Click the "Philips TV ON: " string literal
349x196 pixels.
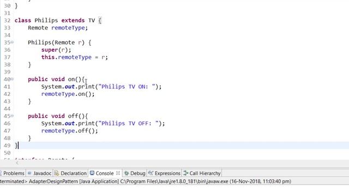[127, 87]
